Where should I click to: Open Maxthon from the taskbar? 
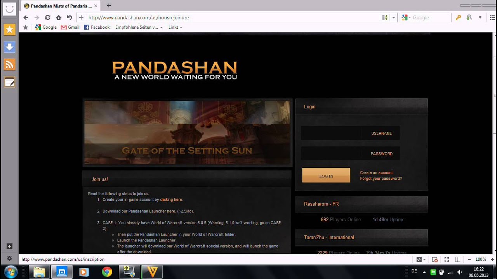(x=62, y=272)
